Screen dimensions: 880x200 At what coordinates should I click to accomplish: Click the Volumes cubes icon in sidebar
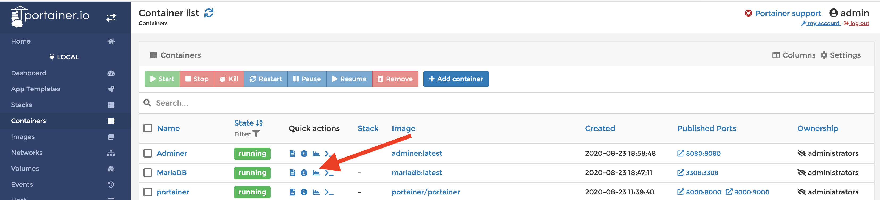(x=111, y=169)
